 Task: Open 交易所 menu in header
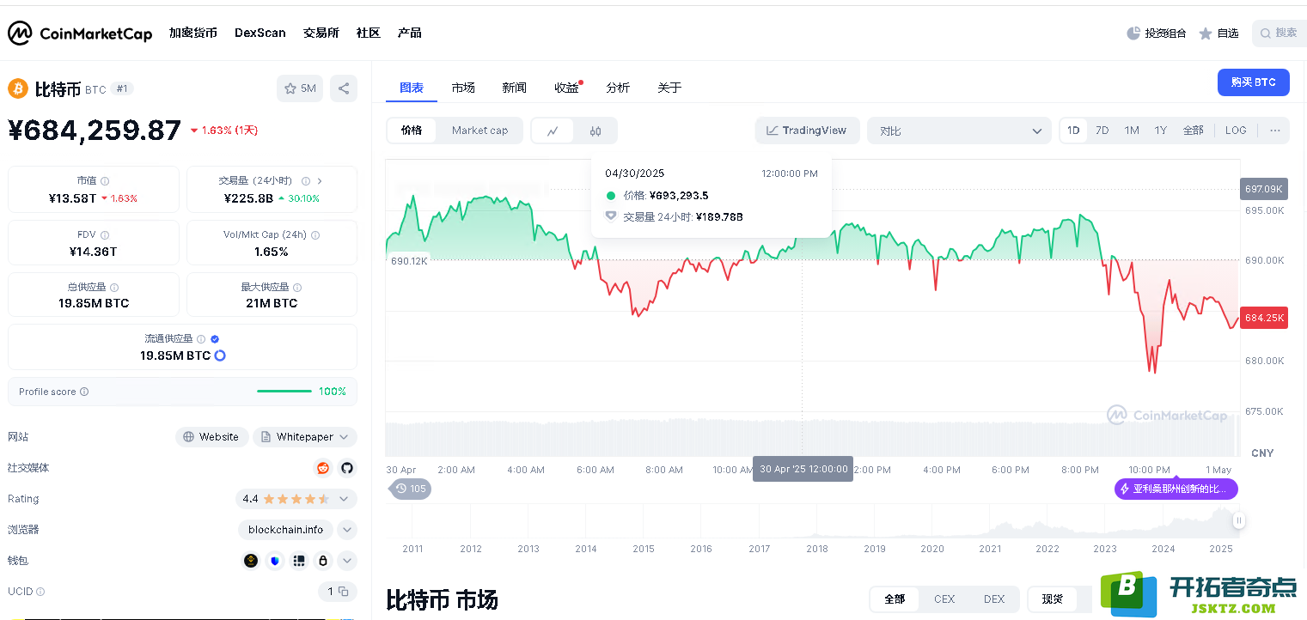(321, 33)
